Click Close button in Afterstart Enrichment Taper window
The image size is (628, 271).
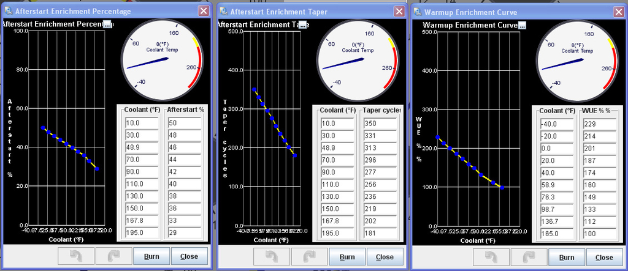pos(385,256)
